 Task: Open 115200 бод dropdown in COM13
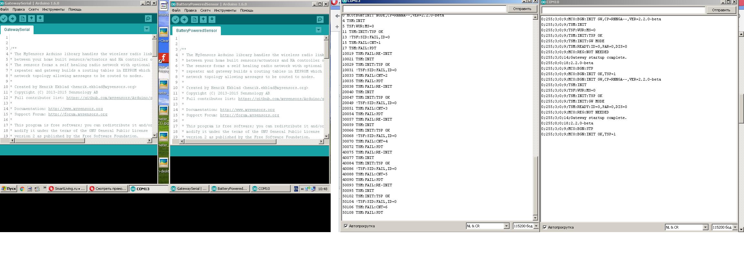[526, 226]
